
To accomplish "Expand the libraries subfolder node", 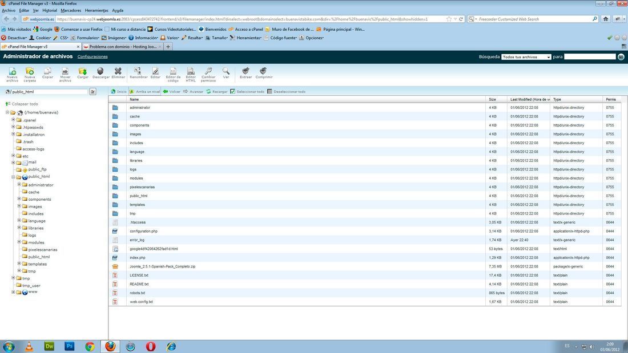I will (x=19, y=228).
